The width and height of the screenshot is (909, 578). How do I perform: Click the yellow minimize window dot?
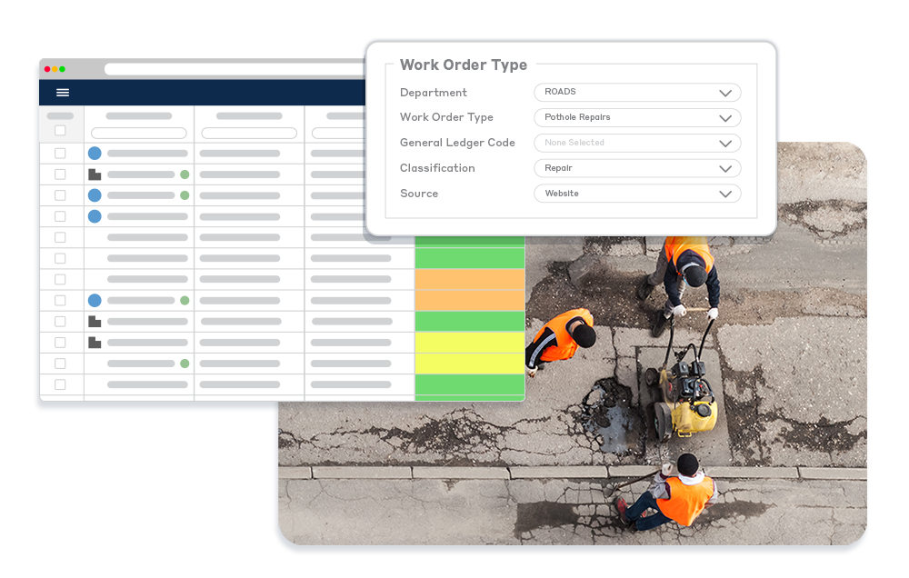pyautogui.click(x=55, y=69)
